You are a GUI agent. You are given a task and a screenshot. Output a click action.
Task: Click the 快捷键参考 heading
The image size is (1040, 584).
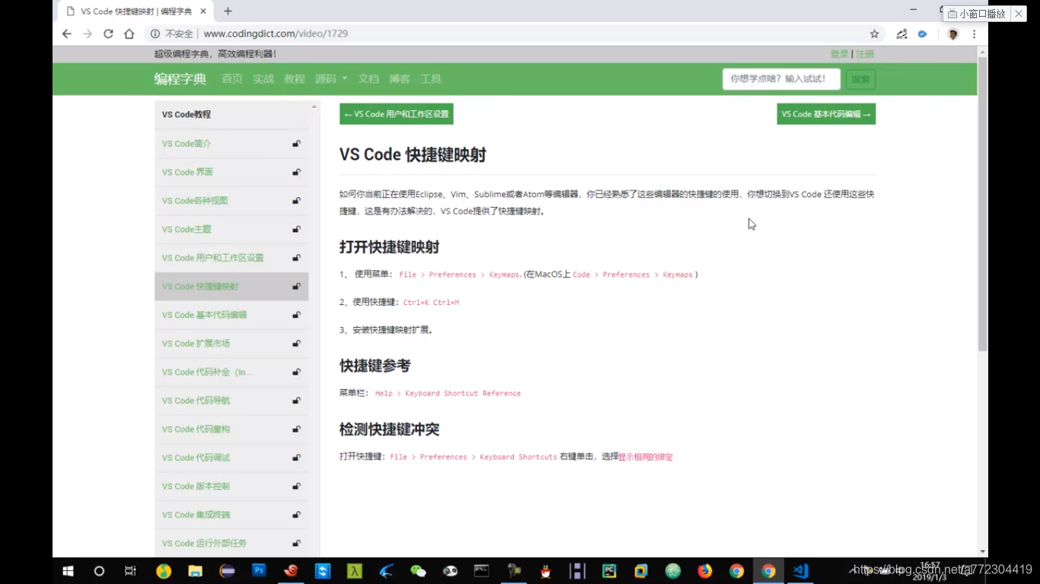coord(375,366)
